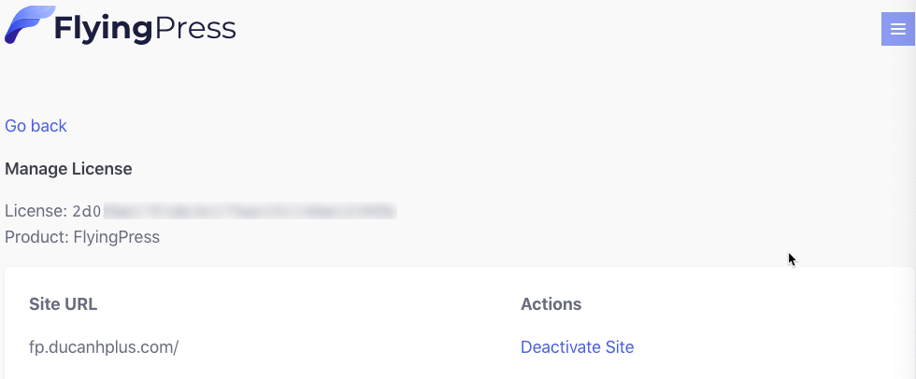Deactivate the fp.ducanhplus.com site
This screenshot has width=916, height=379.
pos(577,347)
